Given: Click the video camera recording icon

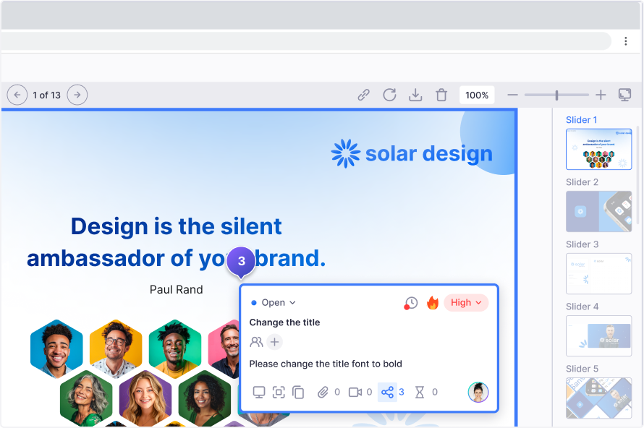Looking at the screenshot, I should click(x=355, y=392).
